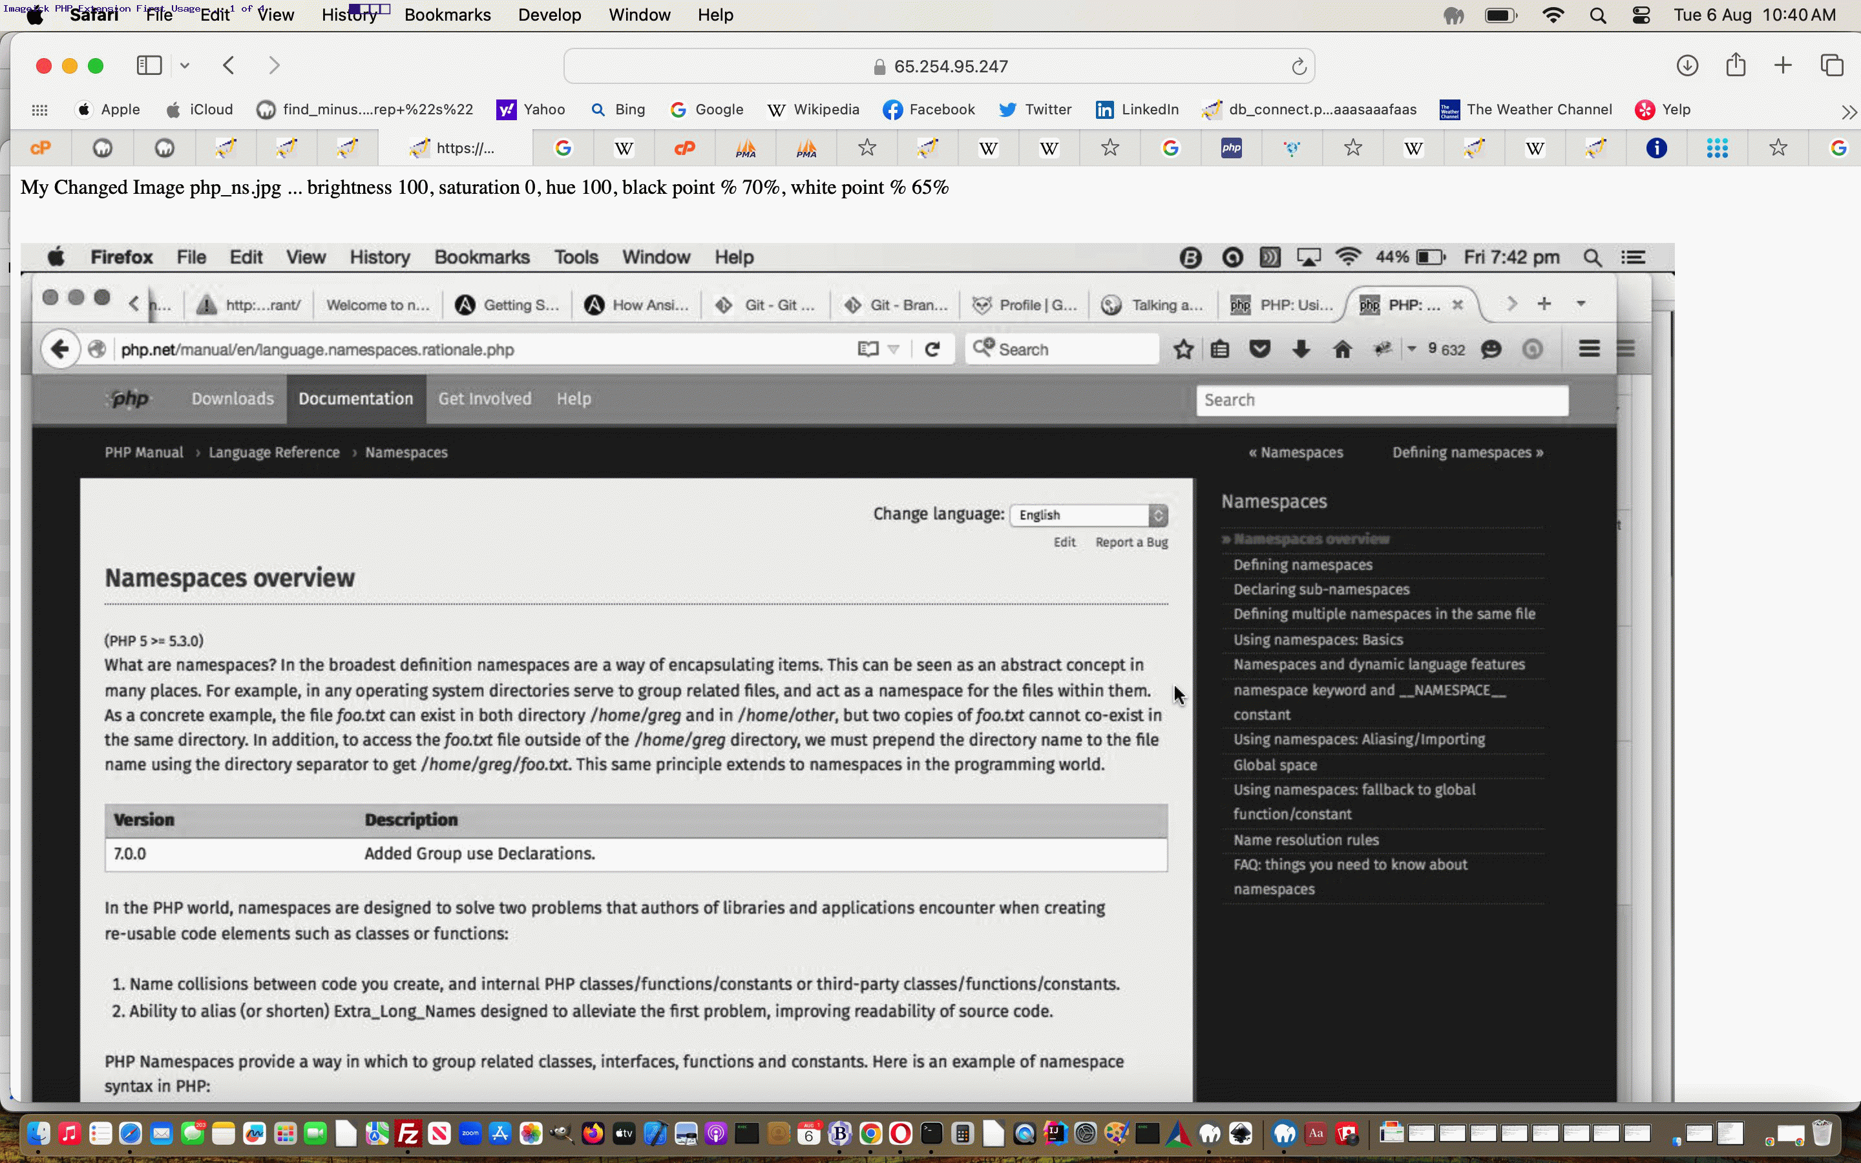Open the Google bookmark
Screen dimensions: 1861x1163
707,109
